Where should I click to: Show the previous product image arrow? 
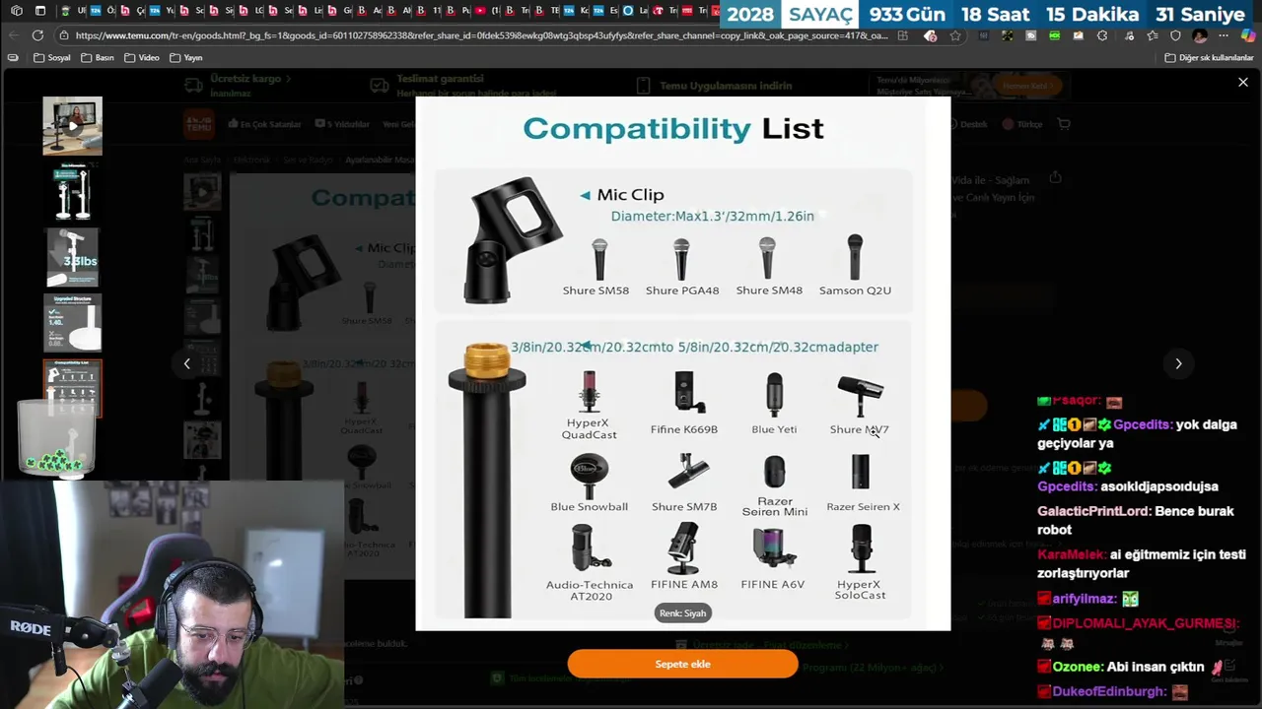coord(186,363)
